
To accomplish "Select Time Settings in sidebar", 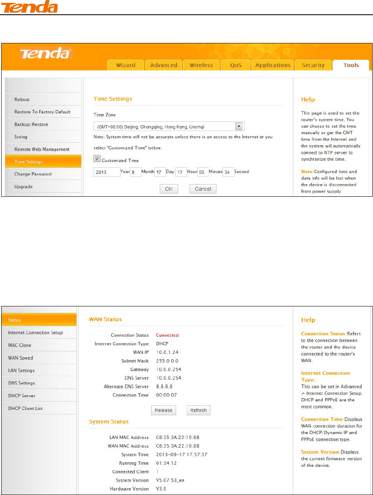I will (x=43, y=162).
